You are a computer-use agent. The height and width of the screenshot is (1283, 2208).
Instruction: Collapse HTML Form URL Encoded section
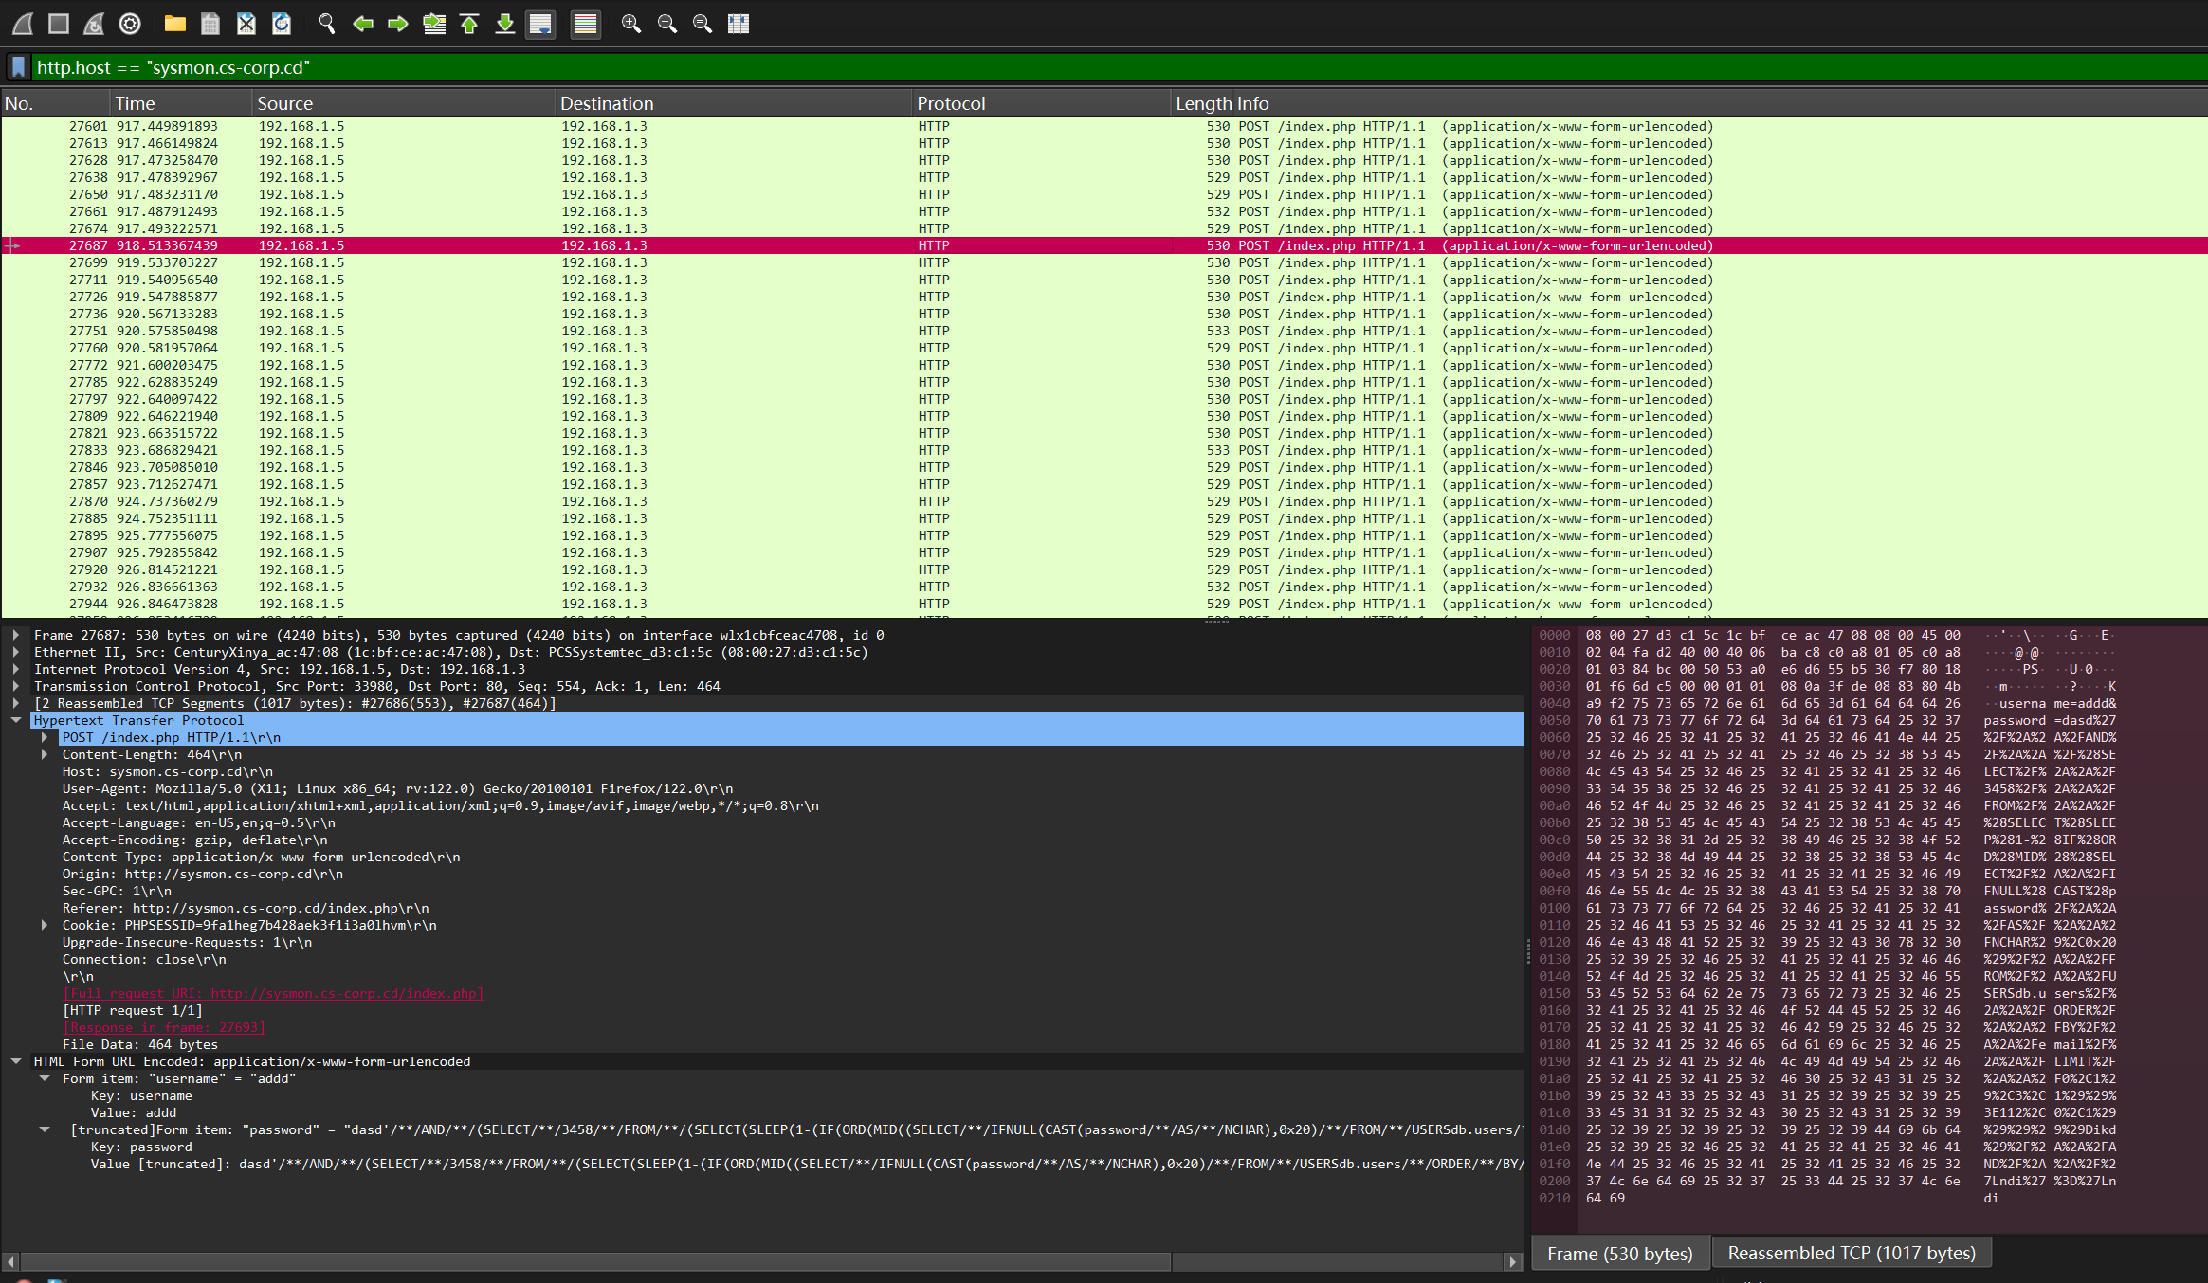(16, 1061)
